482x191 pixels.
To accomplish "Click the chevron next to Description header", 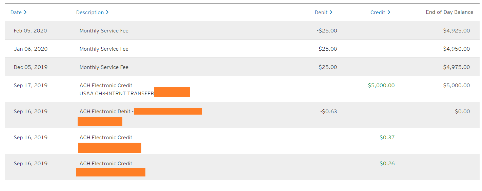I will 107,13.
